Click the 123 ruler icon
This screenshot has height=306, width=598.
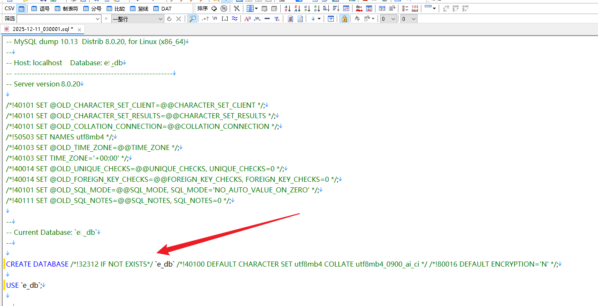[x=415, y=8]
